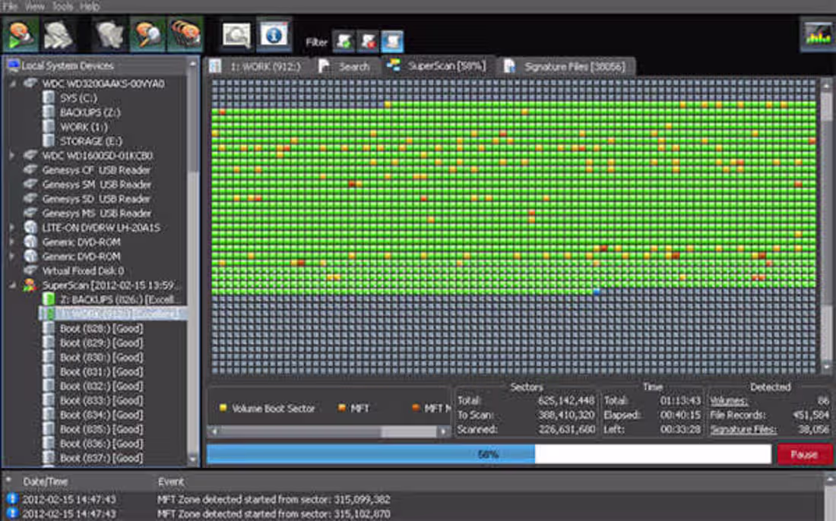Toggle the Volume Boot Sector legend marker

[224, 408]
